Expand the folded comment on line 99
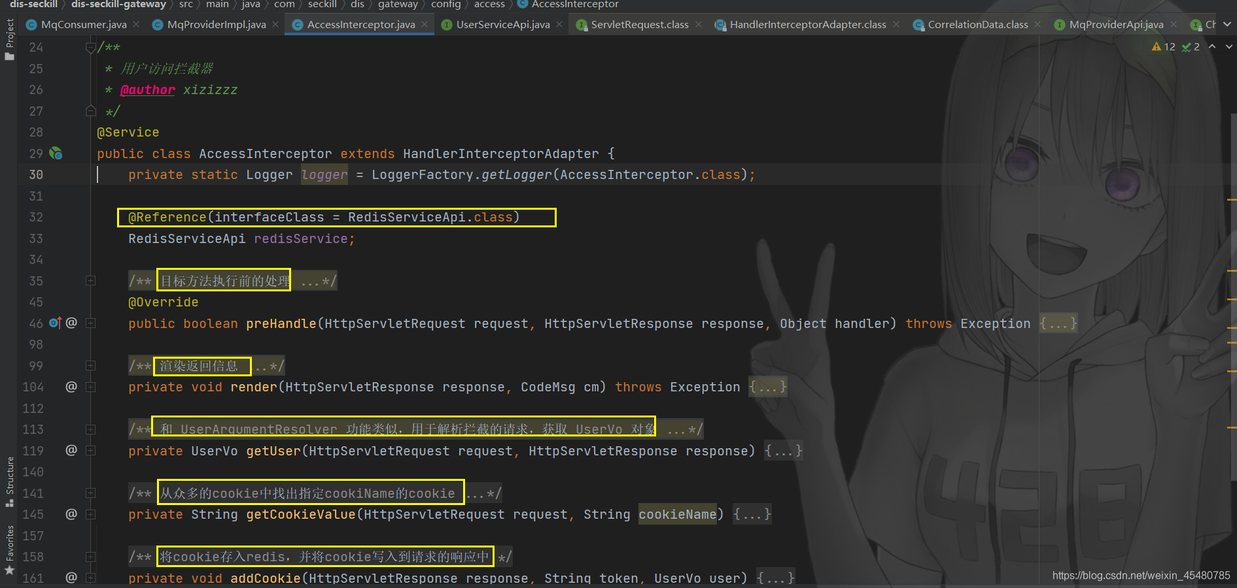The height and width of the screenshot is (588, 1237). pos(91,366)
